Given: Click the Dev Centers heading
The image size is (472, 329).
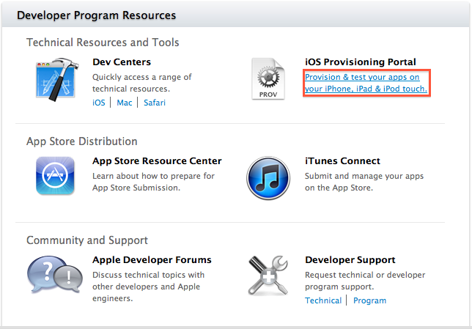Looking at the screenshot, I should pyautogui.click(x=122, y=62).
